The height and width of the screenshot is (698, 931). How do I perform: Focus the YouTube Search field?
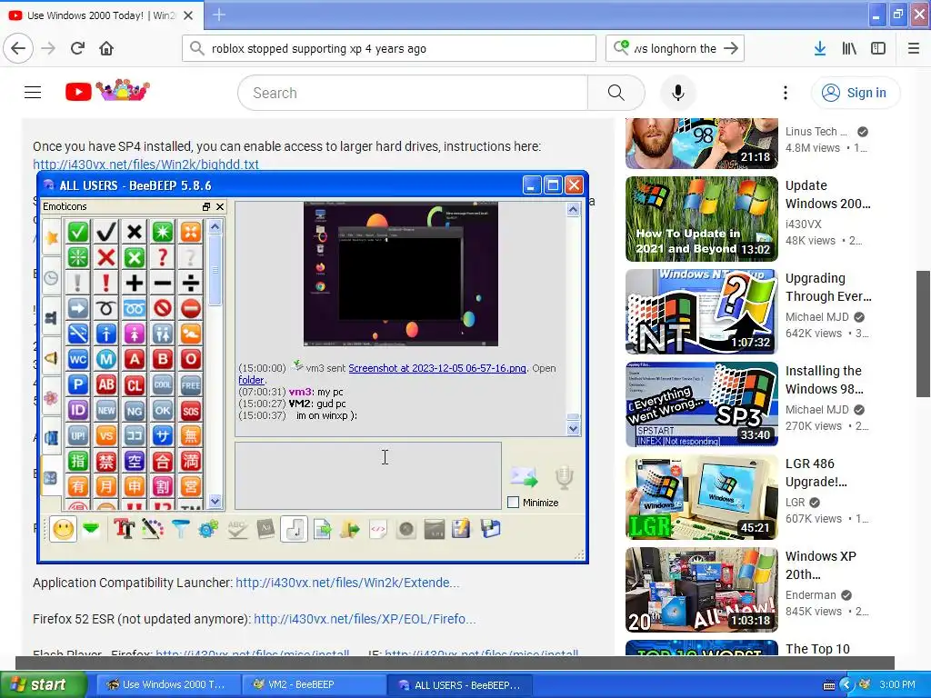pyautogui.click(x=413, y=93)
